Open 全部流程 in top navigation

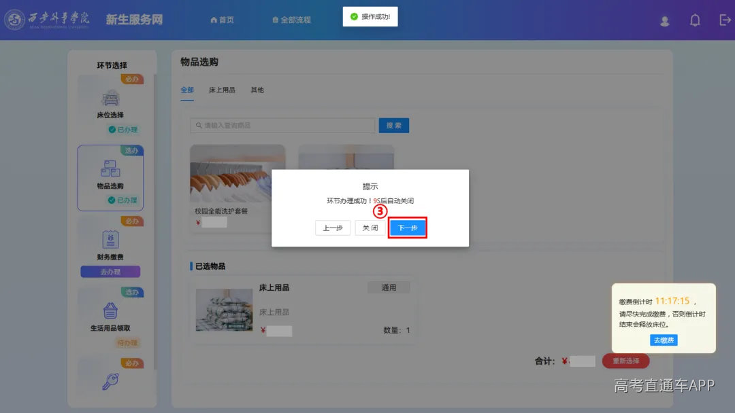point(291,20)
